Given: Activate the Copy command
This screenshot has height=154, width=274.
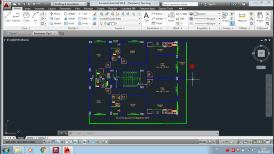Looking at the screenshot, I should click(x=55, y=18).
